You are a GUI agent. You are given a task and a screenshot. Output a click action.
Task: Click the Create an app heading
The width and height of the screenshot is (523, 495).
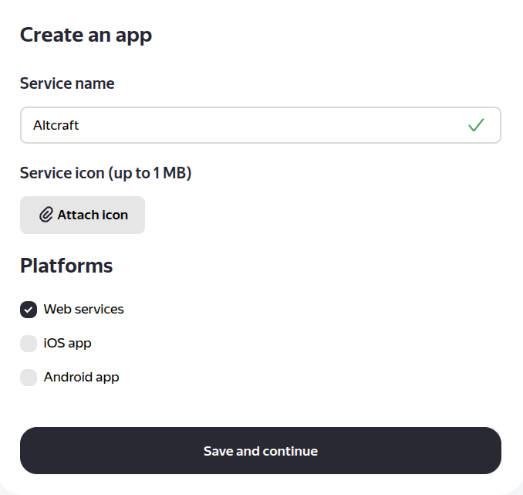tap(86, 35)
